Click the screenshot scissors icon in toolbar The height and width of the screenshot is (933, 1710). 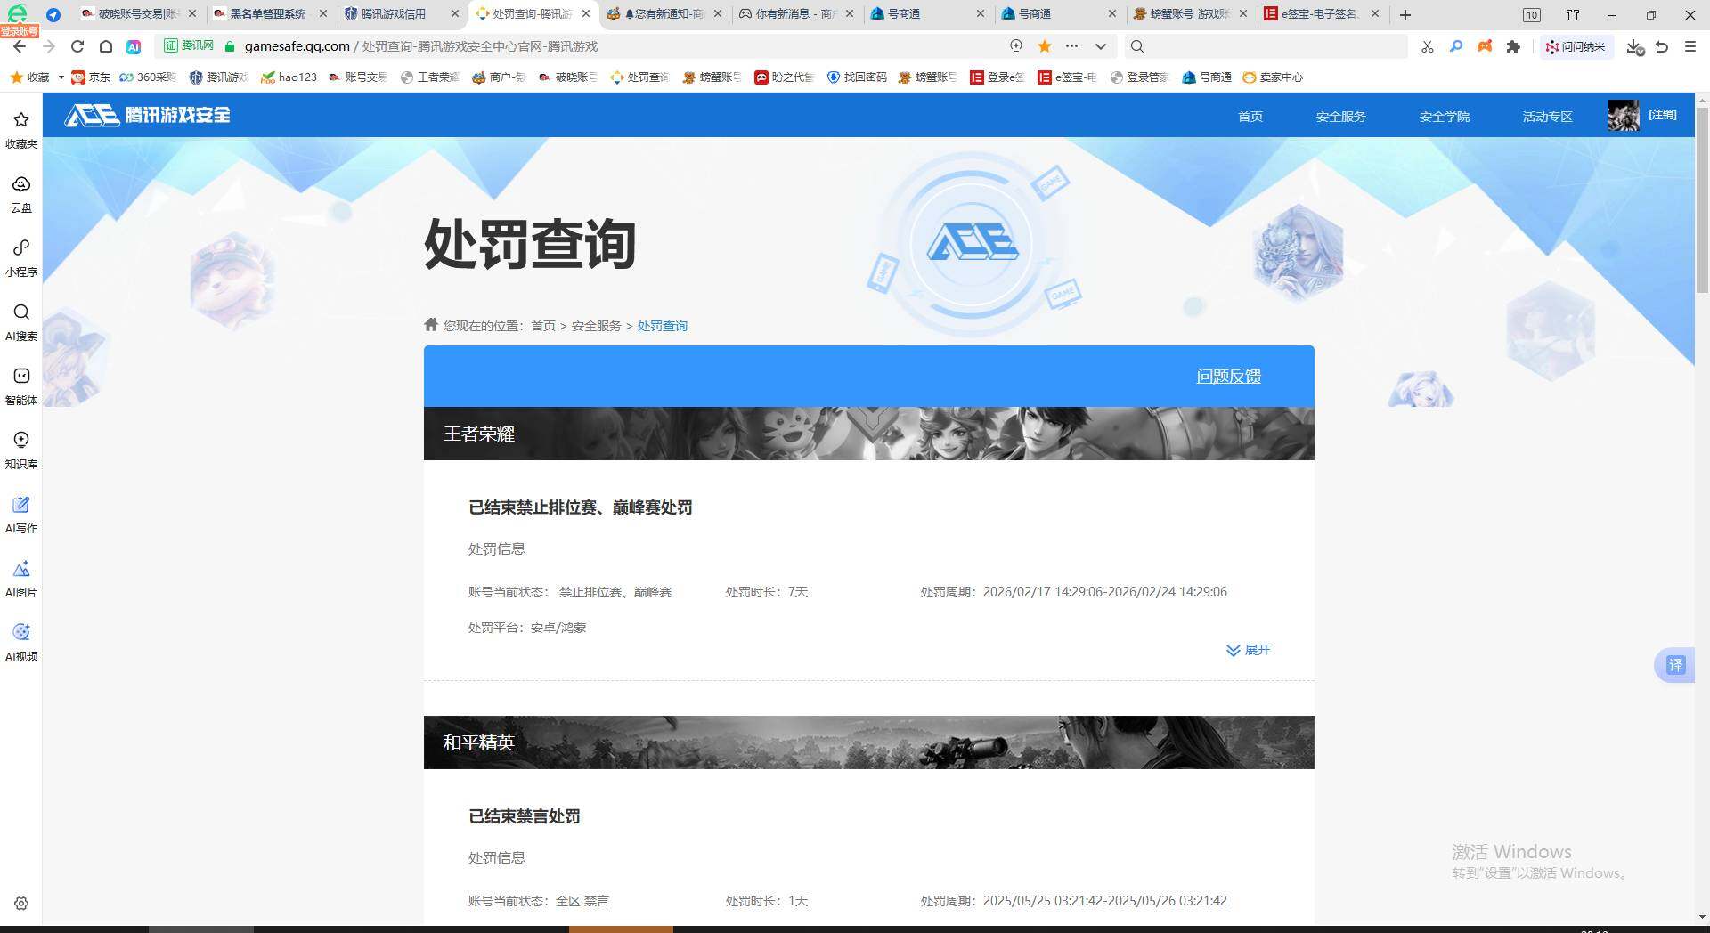(x=1427, y=46)
